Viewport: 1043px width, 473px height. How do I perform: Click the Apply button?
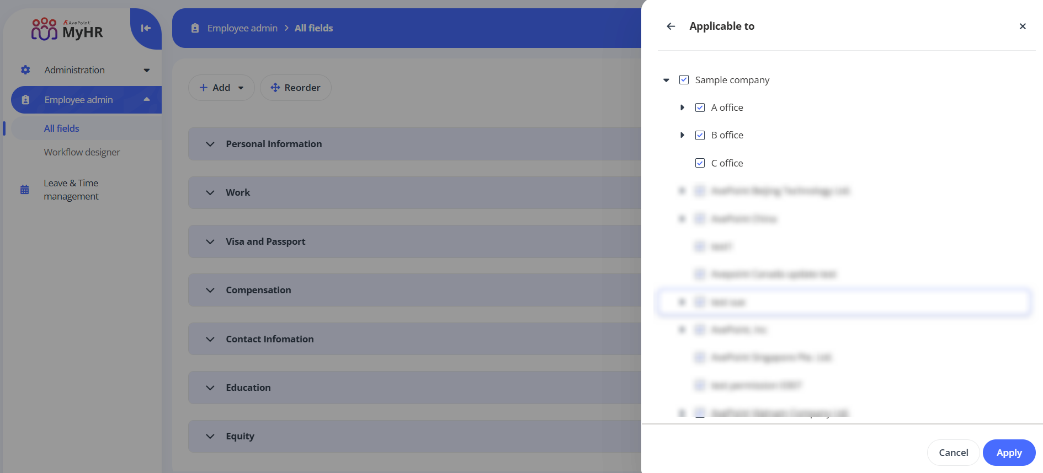click(x=1008, y=453)
